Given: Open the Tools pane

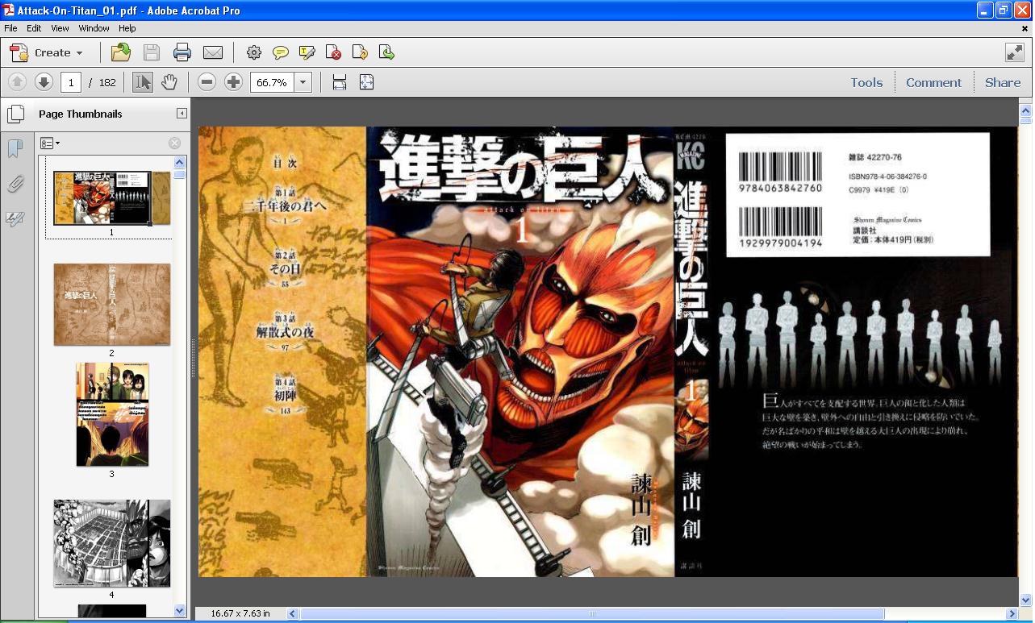Looking at the screenshot, I should (x=866, y=82).
